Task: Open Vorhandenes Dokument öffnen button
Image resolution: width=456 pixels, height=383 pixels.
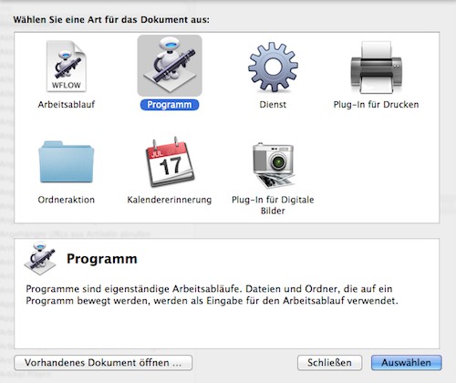Action: coord(103,363)
